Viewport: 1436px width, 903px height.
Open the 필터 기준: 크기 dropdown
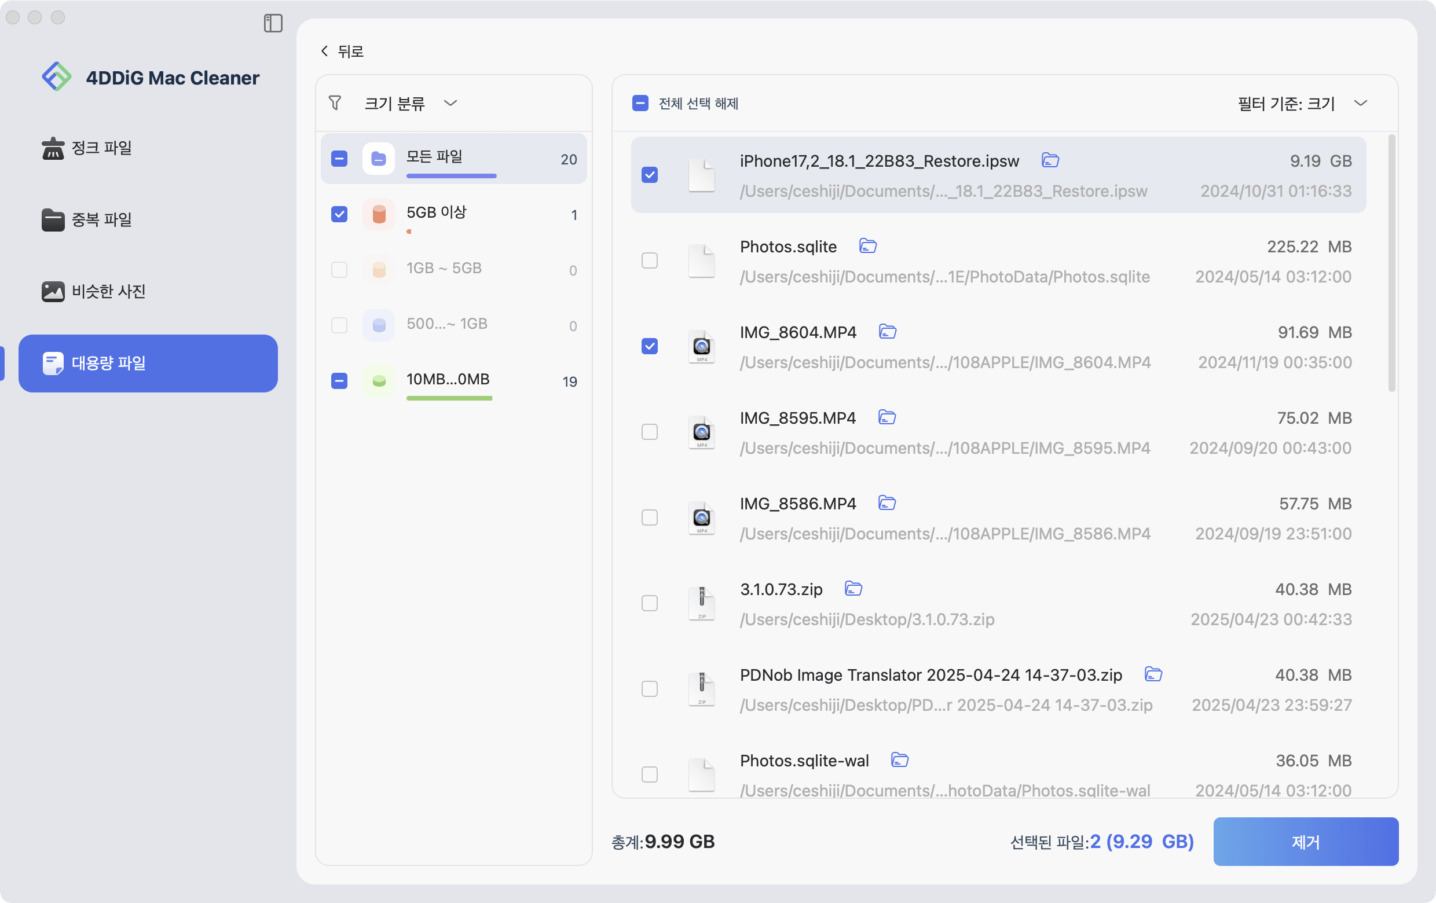point(1301,103)
